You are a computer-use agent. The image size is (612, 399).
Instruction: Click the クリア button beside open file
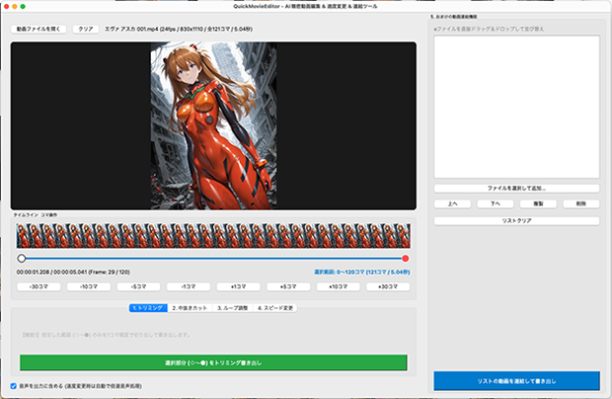[86, 30]
